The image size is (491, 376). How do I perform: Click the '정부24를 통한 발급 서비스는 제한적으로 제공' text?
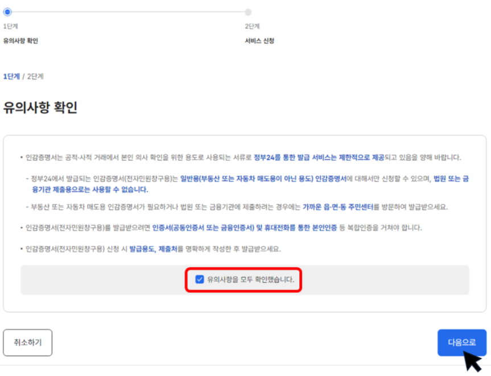click(x=319, y=157)
